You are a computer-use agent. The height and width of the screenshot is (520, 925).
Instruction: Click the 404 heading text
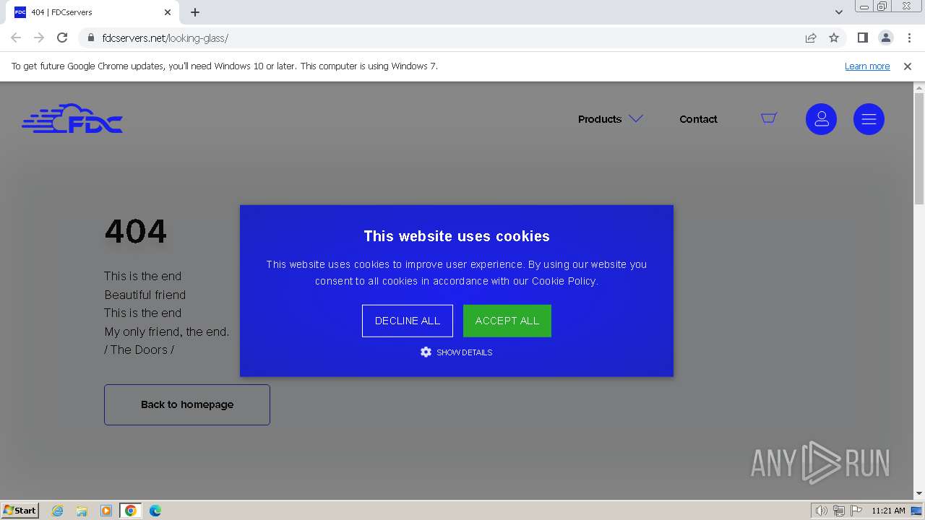click(x=136, y=232)
